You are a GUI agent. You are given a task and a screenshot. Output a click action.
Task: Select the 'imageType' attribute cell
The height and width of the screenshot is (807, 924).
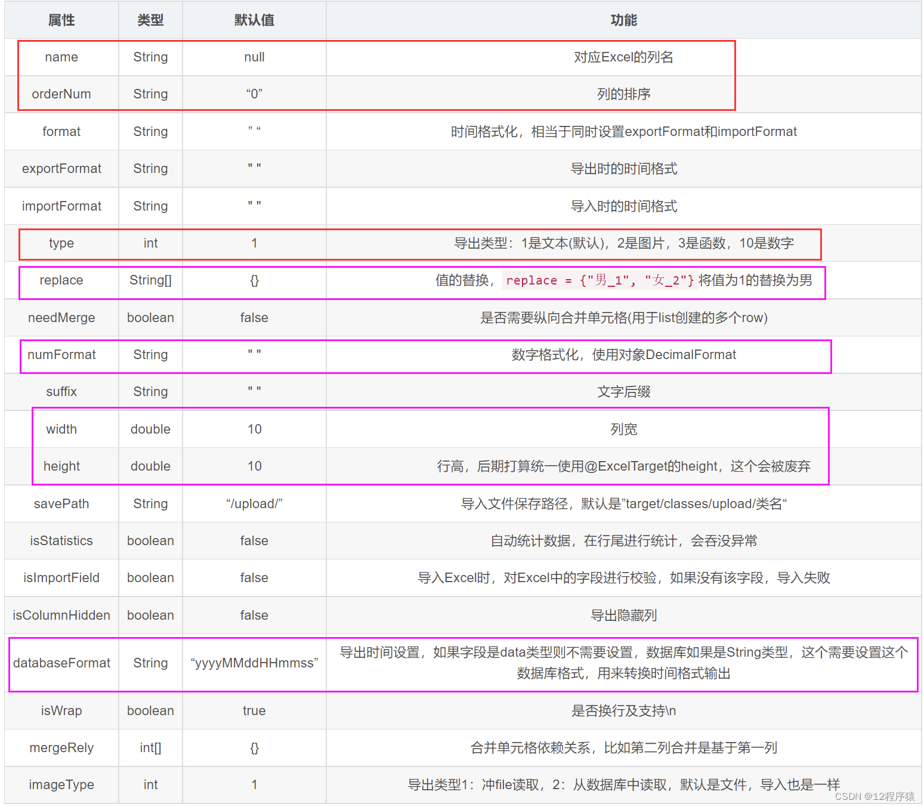click(61, 785)
